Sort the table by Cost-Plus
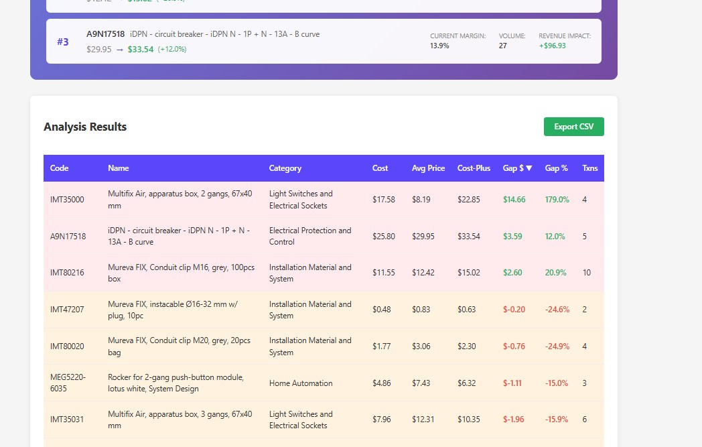 click(474, 168)
